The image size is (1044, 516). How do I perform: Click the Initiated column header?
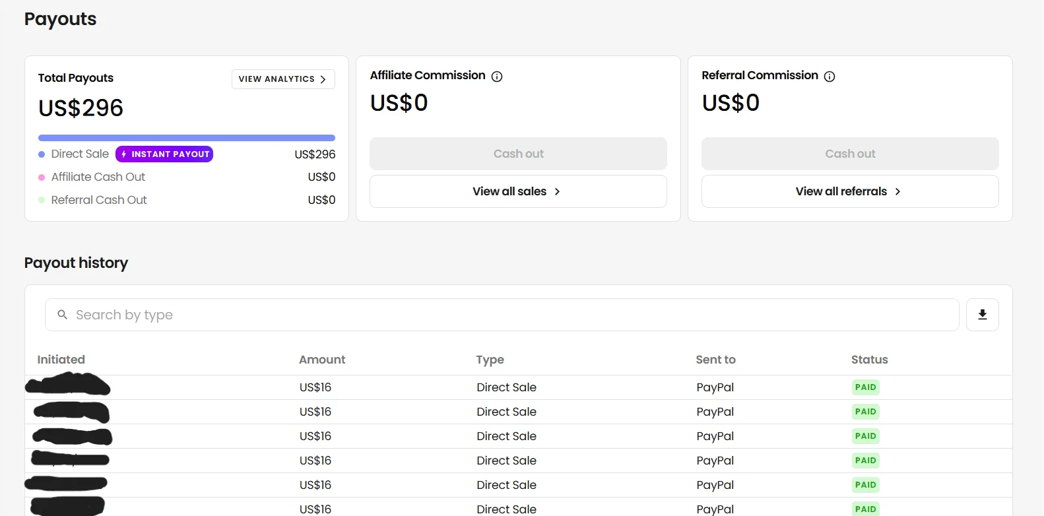coord(61,360)
